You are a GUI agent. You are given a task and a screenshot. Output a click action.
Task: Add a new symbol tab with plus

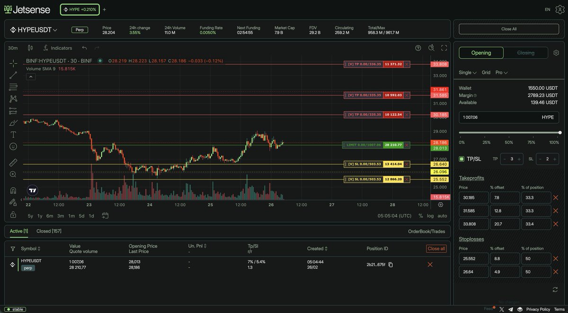[x=105, y=9]
